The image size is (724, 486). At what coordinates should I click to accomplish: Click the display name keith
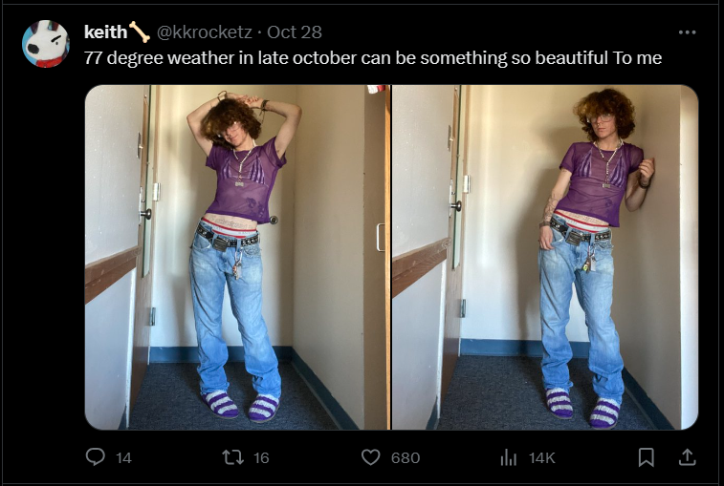tap(105, 32)
